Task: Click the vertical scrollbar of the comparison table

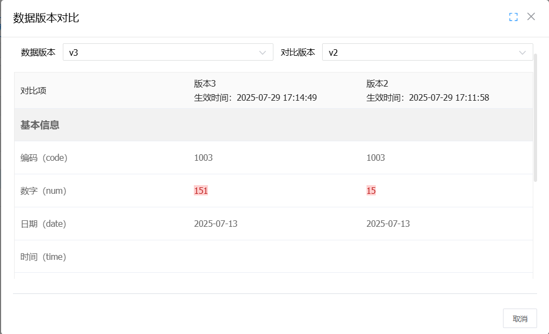Action: pos(535,116)
